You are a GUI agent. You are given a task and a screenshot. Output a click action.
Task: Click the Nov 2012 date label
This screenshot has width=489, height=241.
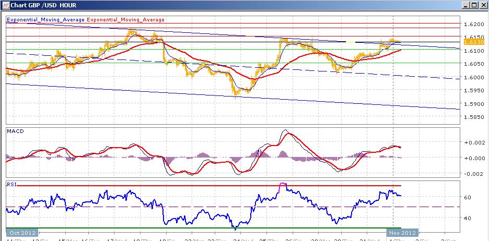coord(402,233)
